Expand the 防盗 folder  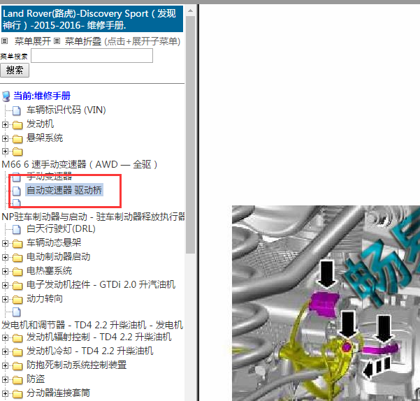5,379
